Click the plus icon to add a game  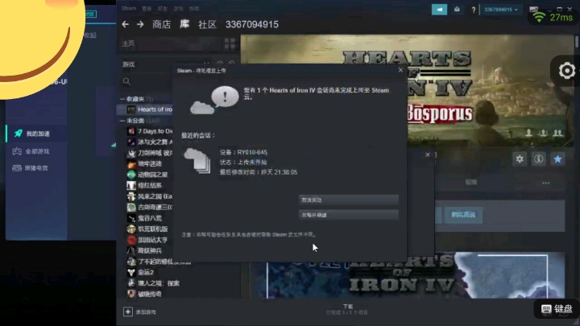[x=127, y=312]
